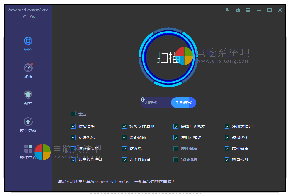
Task: Uncheck 注册表整理 checkbox
Action: coord(176,137)
